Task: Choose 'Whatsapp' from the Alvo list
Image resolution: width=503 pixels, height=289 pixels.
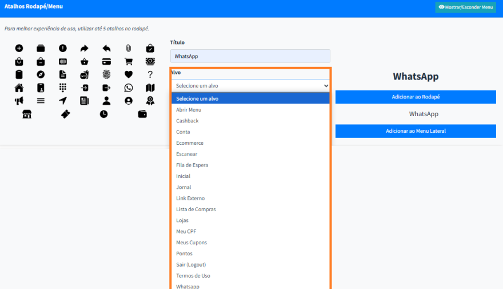Action: [x=188, y=286]
